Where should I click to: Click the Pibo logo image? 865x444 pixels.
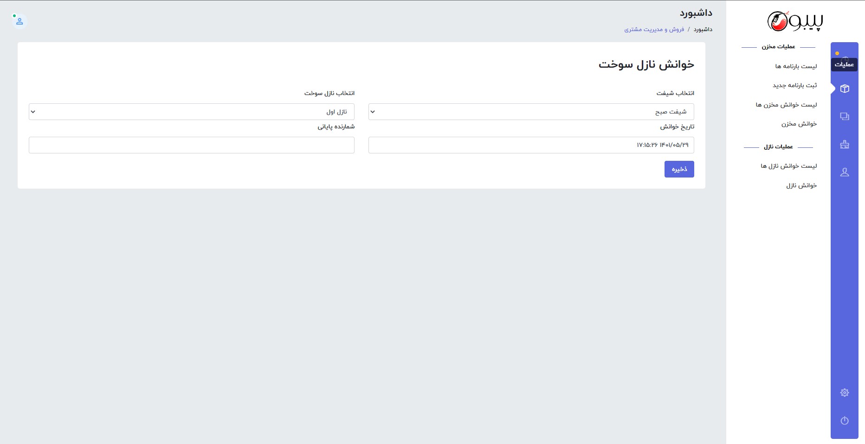pyautogui.click(x=794, y=21)
